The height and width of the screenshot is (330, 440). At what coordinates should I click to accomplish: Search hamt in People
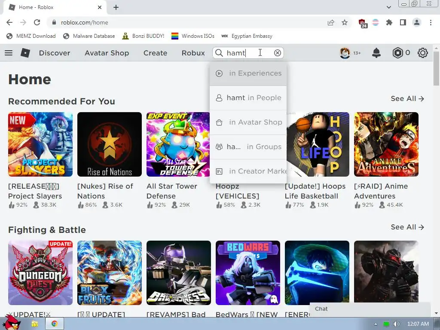(x=248, y=98)
